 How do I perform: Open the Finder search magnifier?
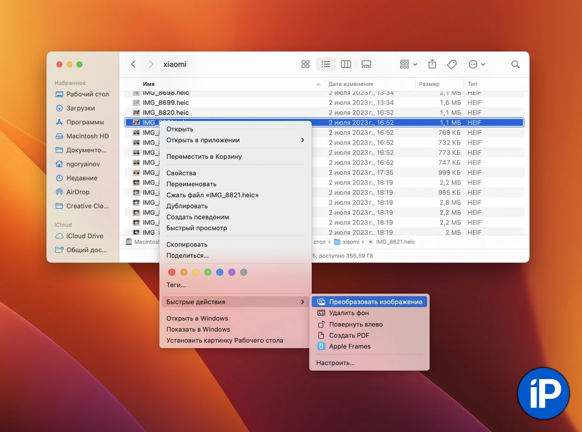pyautogui.click(x=515, y=64)
